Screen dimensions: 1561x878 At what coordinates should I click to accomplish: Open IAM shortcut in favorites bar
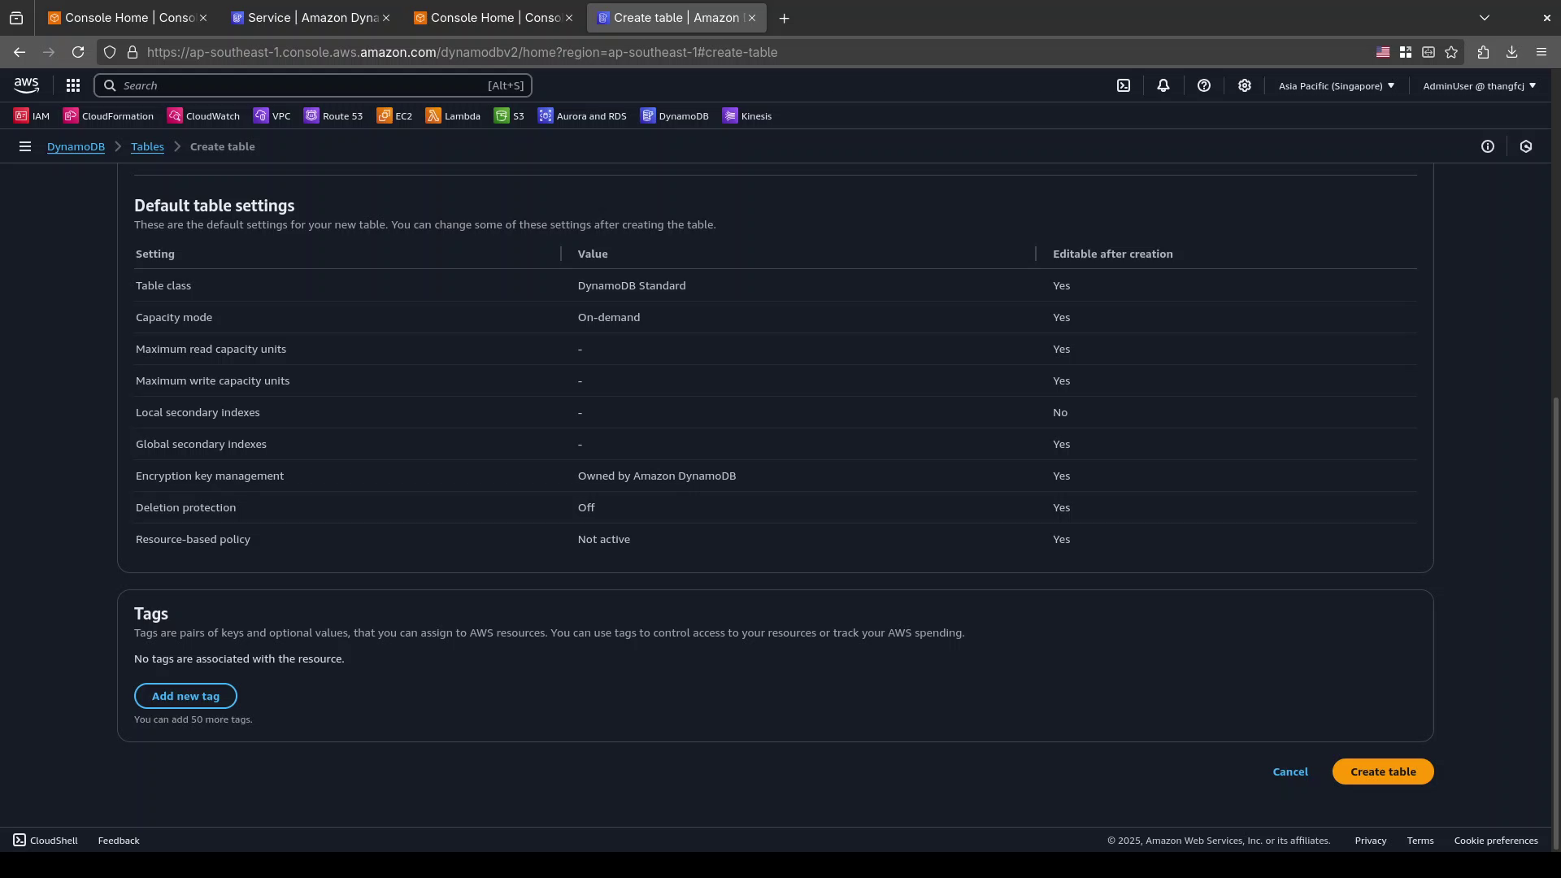(x=32, y=116)
